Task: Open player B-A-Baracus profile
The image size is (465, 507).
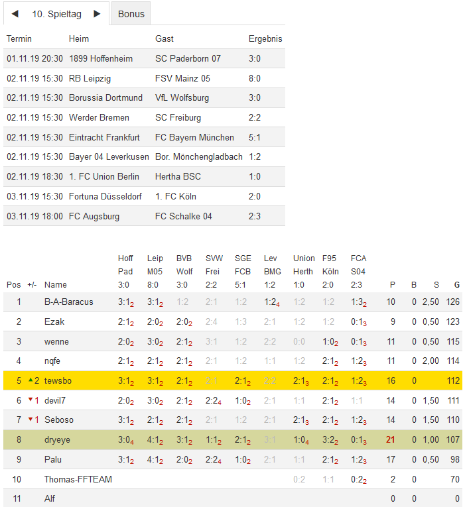Action: 68,302
